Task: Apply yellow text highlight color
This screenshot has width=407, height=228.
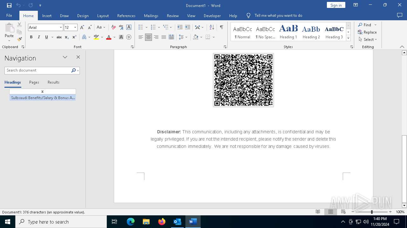Action: (96, 37)
